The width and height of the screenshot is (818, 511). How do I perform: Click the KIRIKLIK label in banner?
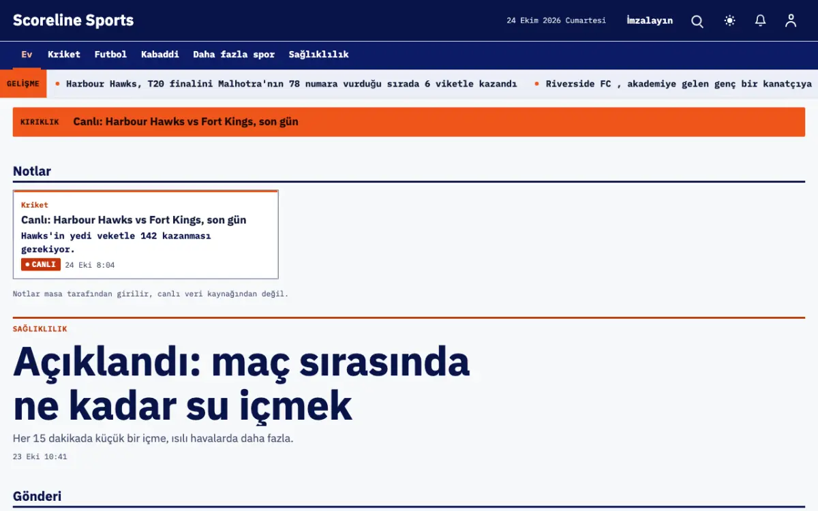(x=40, y=122)
